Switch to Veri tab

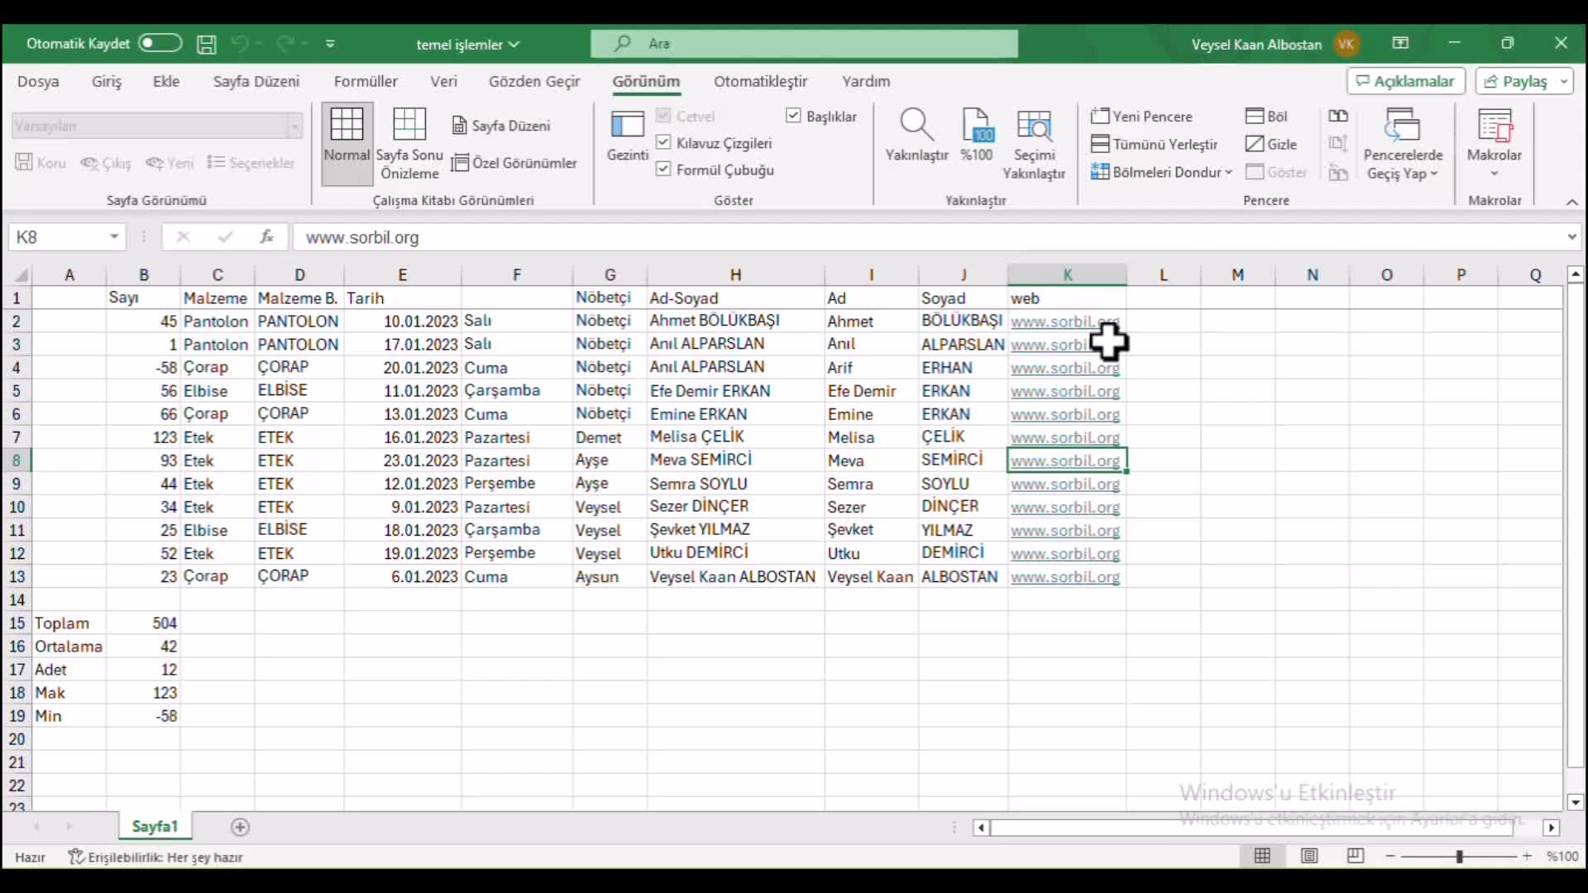(443, 81)
